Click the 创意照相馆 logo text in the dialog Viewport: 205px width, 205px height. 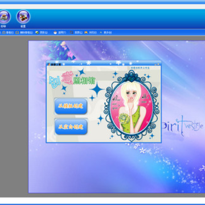click(x=72, y=79)
